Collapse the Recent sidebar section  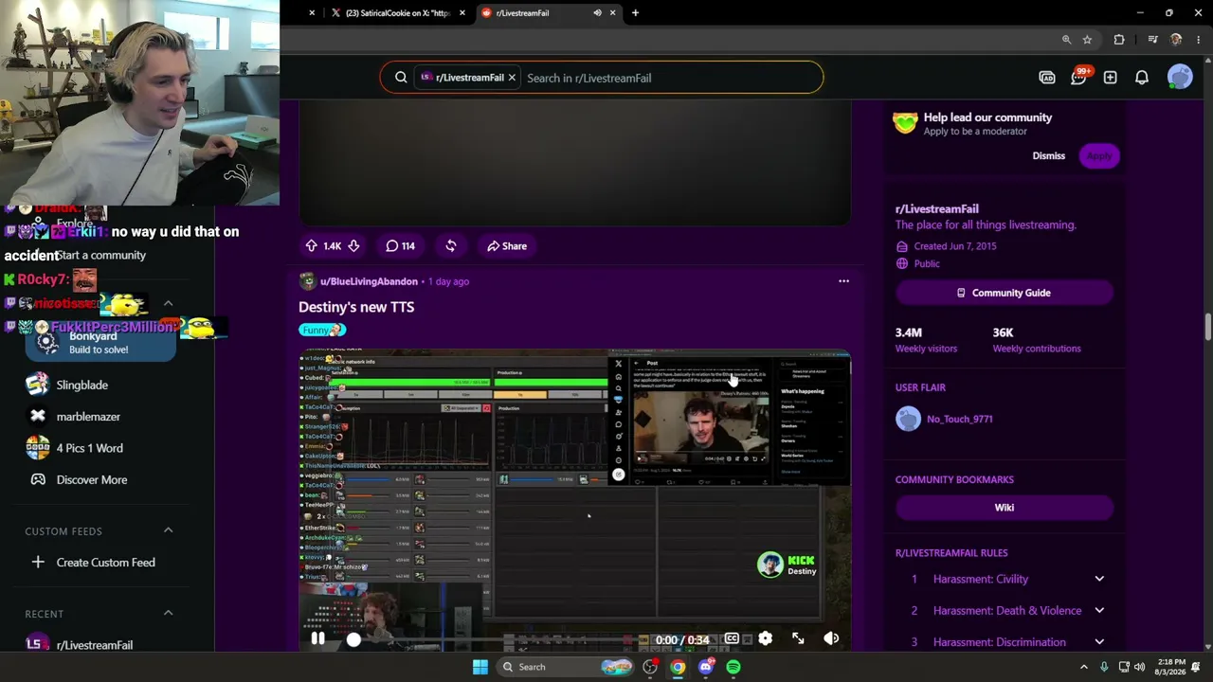168,613
